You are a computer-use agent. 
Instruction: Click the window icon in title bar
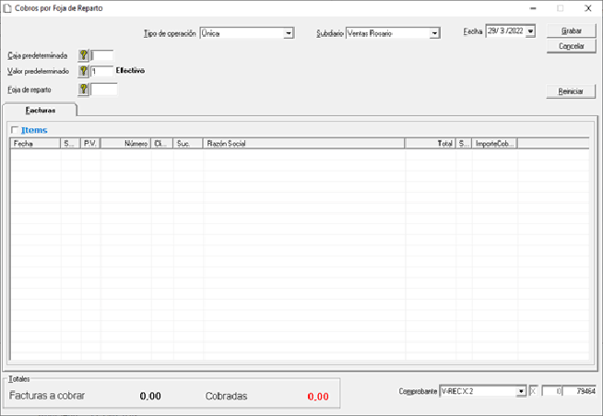point(7,7)
